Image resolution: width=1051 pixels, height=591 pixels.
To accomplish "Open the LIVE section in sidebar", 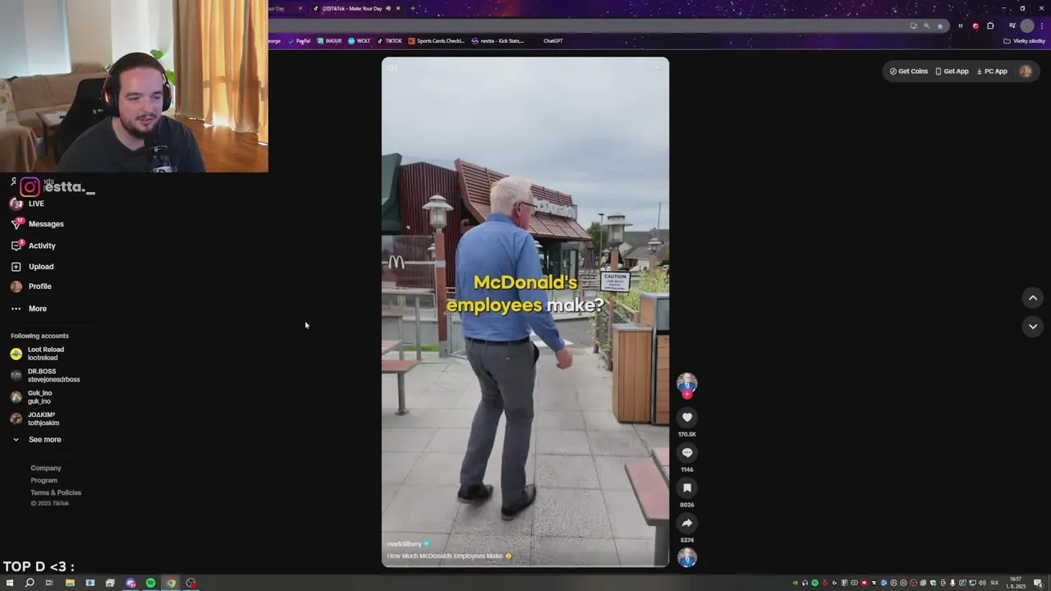I will point(27,204).
